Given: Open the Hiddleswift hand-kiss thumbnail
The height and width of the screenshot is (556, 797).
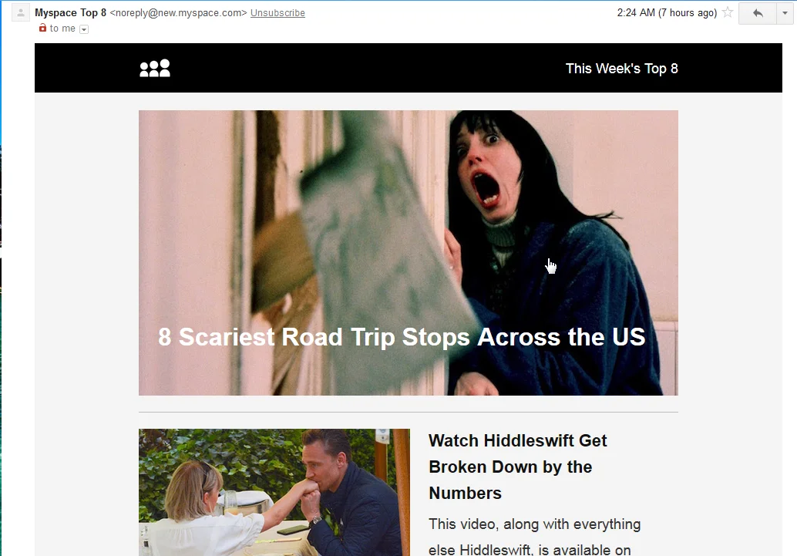Looking at the screenshot, I should [x=274, y=492].
